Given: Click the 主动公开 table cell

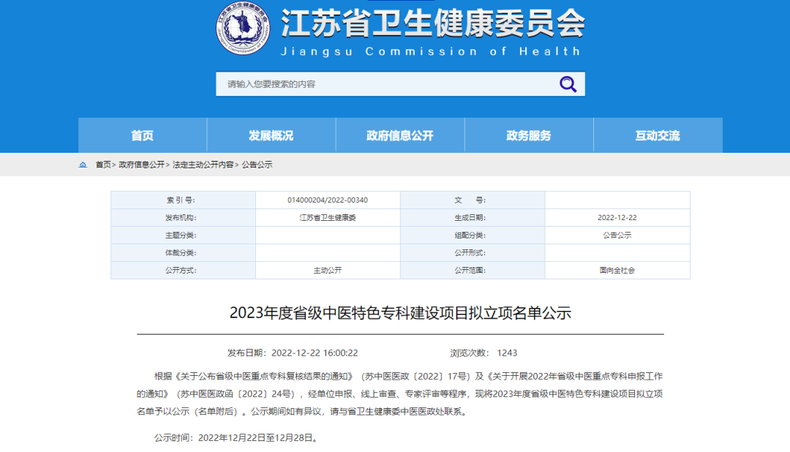Looking at the screenshot, I should [x=328, y=270].
